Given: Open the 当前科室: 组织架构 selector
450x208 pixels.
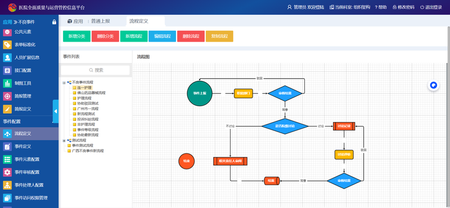Looking at the screenshot, I should 350,7.
